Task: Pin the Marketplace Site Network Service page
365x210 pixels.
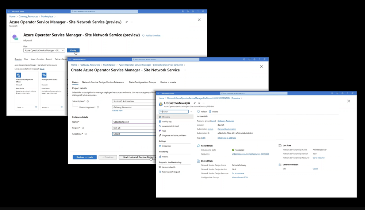Action: coord(126,22)
